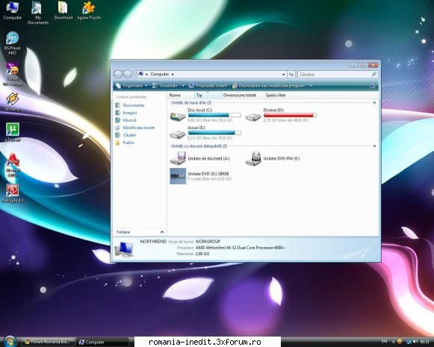Screen dimensions: 434x347
Task: Sort by Dimensiune totala column
Action: (x=243, y=95)
